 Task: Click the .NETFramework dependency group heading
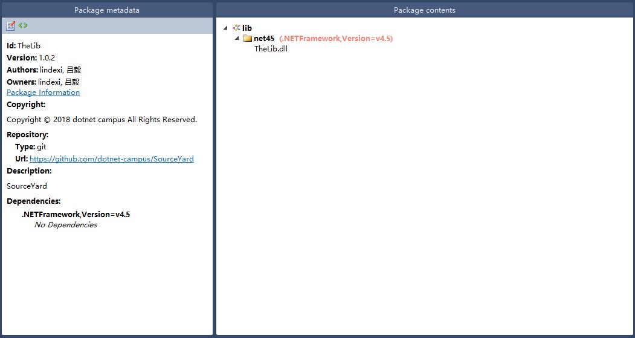point(76,215)
